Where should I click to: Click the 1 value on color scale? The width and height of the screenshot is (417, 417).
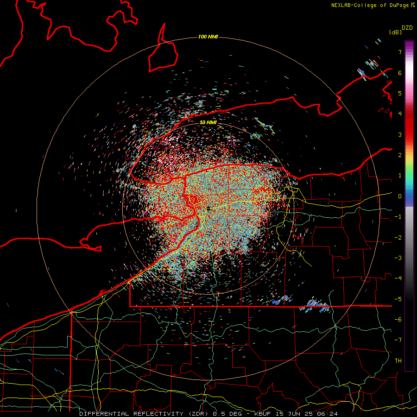[x=400, y=176]
